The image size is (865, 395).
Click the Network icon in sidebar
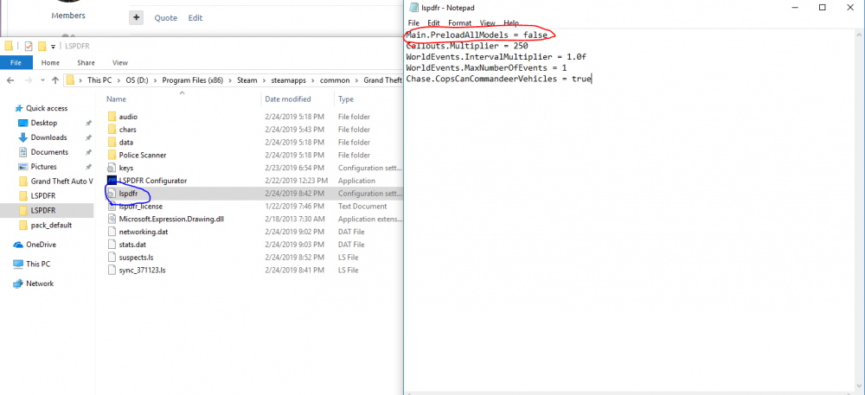18,284
